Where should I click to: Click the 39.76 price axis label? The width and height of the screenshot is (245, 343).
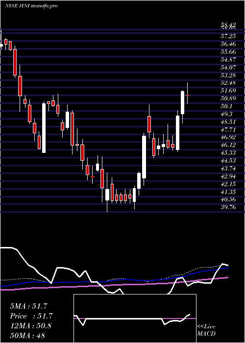tap(228, 207)
